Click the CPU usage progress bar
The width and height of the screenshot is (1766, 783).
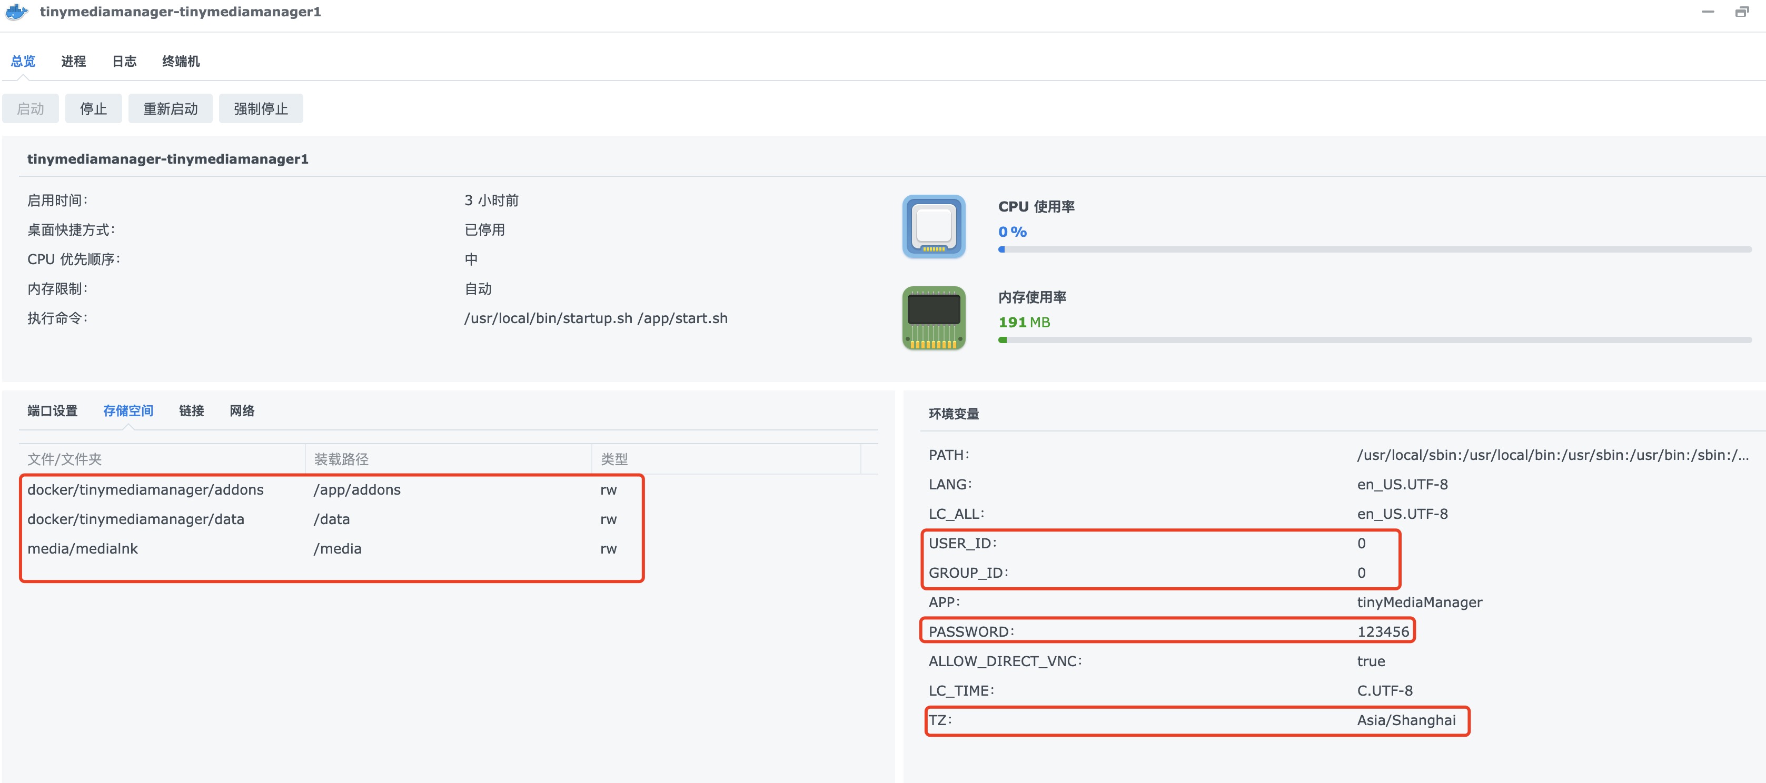(x=1375, y=249)
